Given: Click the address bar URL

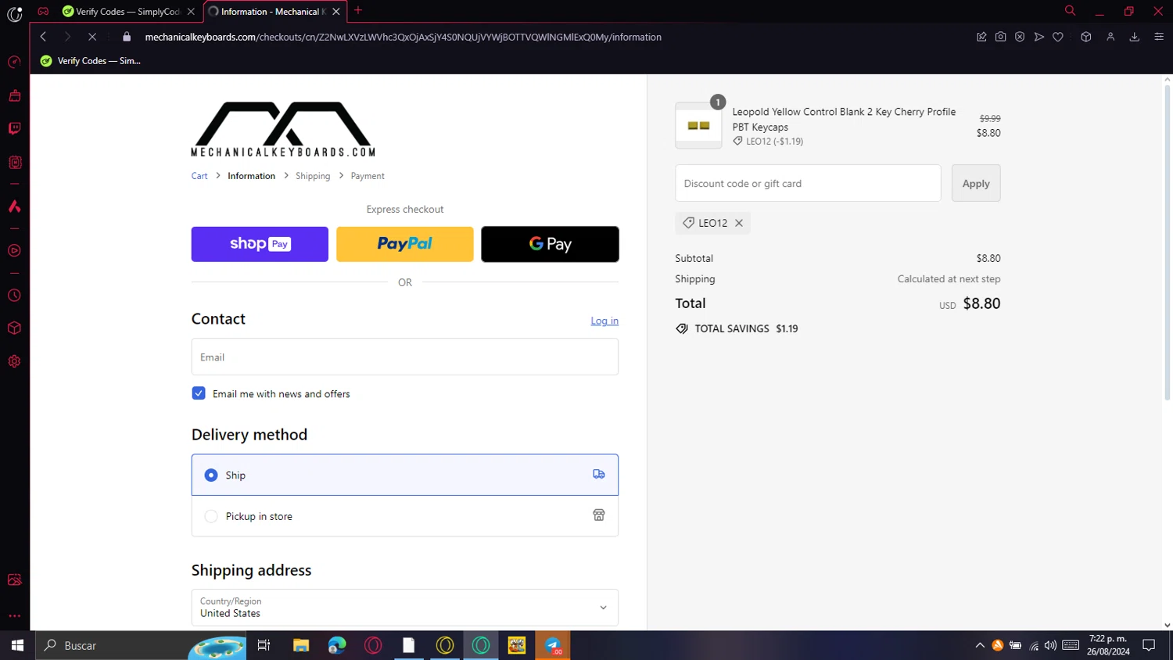Looking at the screenshot, I should click(x=404, y=37).
